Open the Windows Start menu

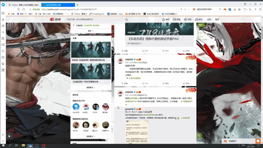coord(3,145)
